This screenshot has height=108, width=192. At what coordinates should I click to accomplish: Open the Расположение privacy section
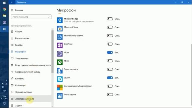click(30, 38)
